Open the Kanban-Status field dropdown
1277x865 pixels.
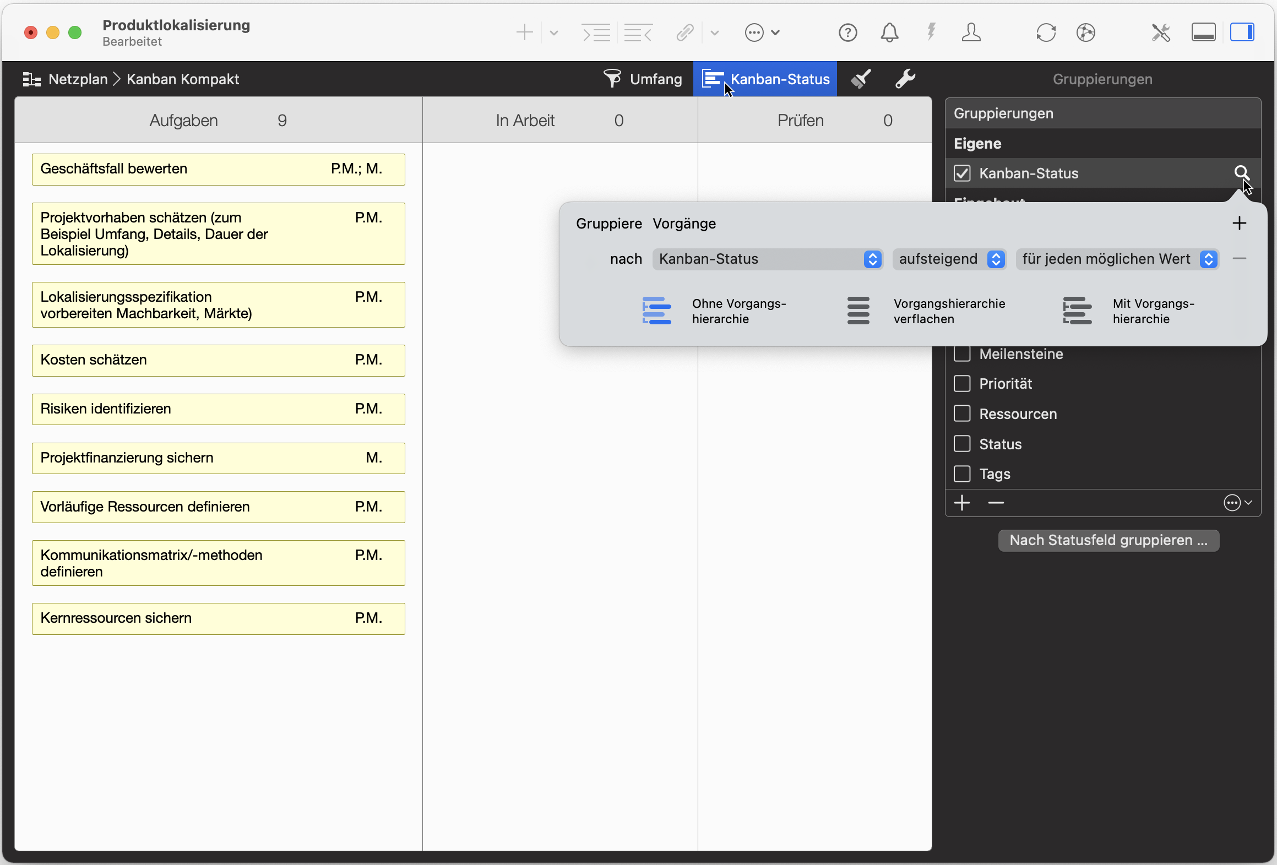(768, 259)
